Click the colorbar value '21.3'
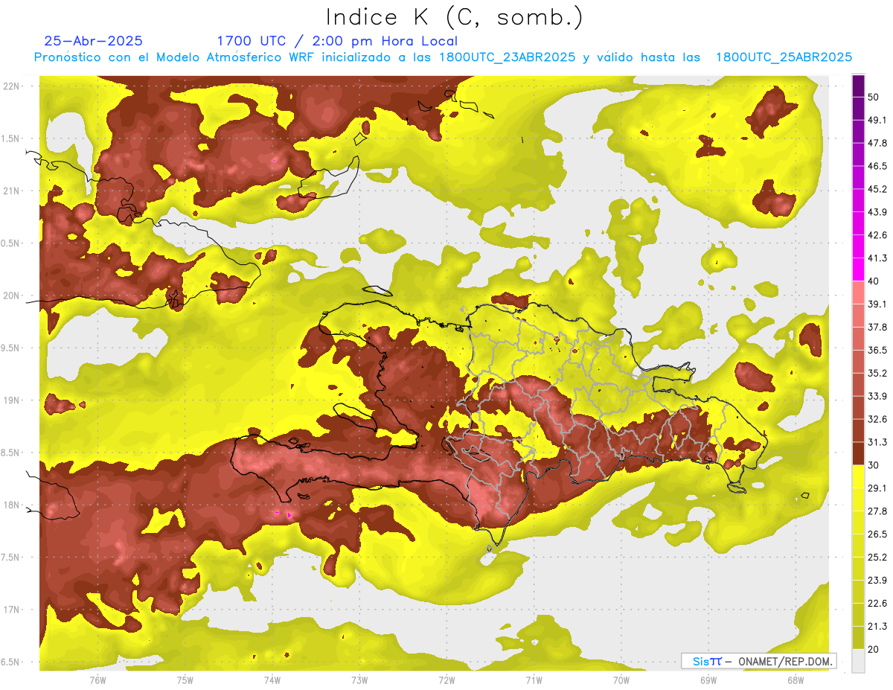This screenshot has height=690, width=893. (x=877, y=627)
